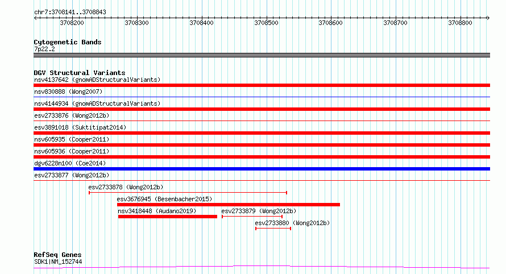506x274 pixels.
Task: Click the gray 7p22.2 cytogenetic band bar
Action: pos(262,55)
